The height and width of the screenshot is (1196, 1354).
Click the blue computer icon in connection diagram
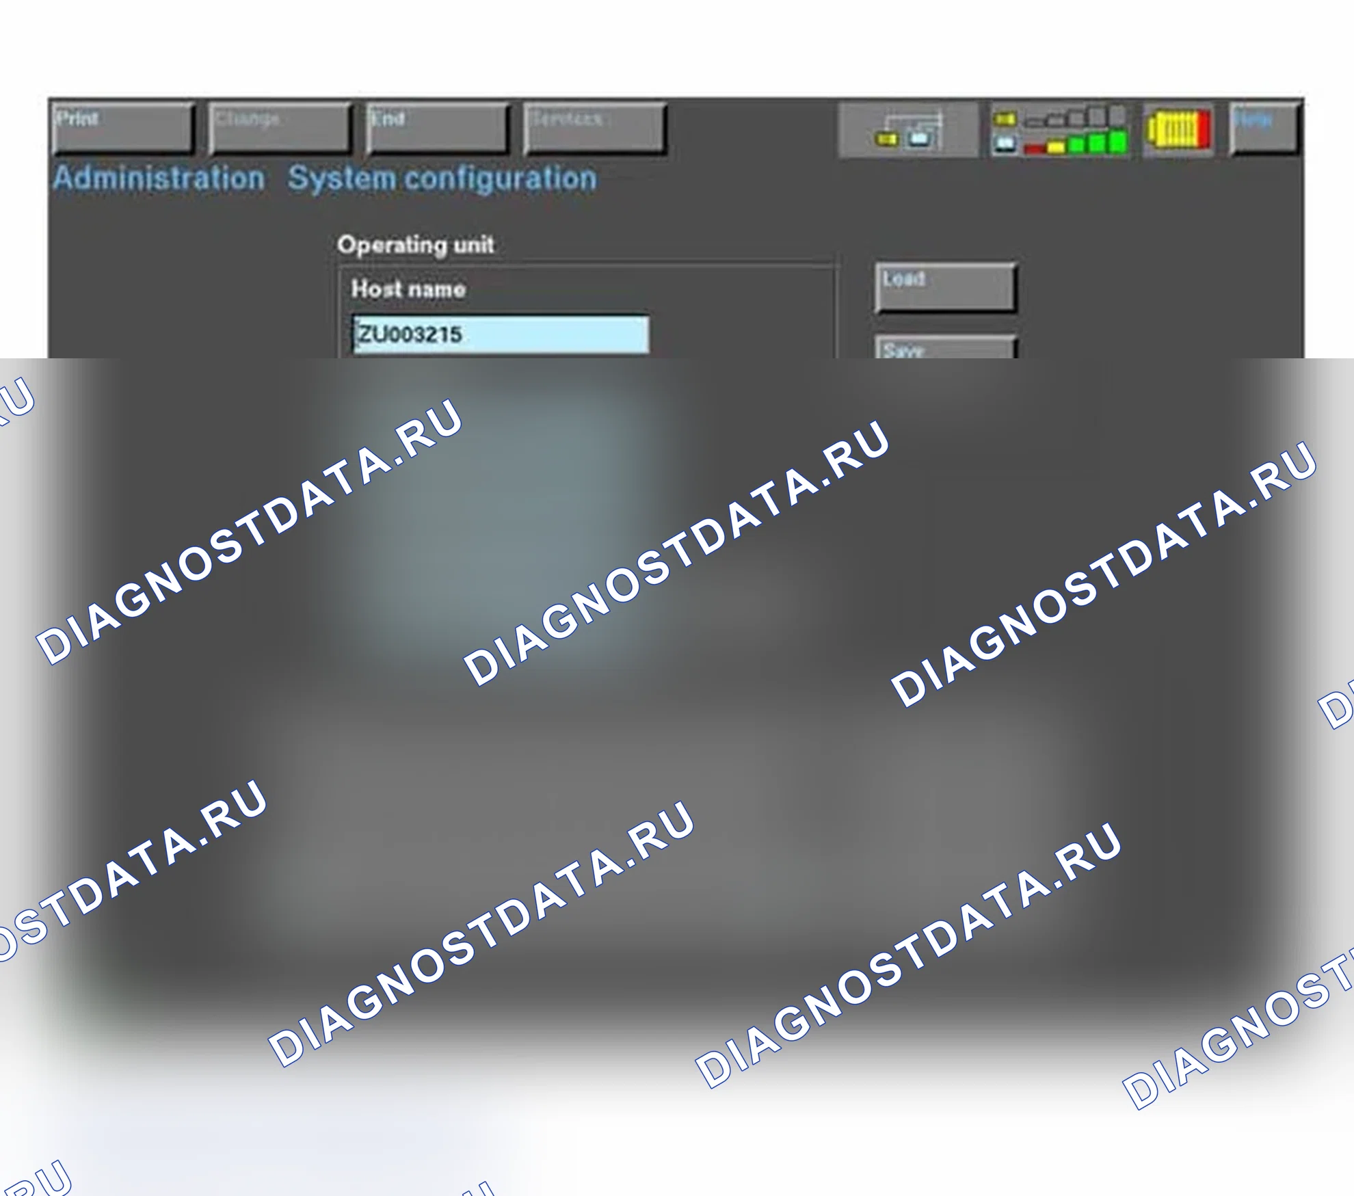(920, 139)
